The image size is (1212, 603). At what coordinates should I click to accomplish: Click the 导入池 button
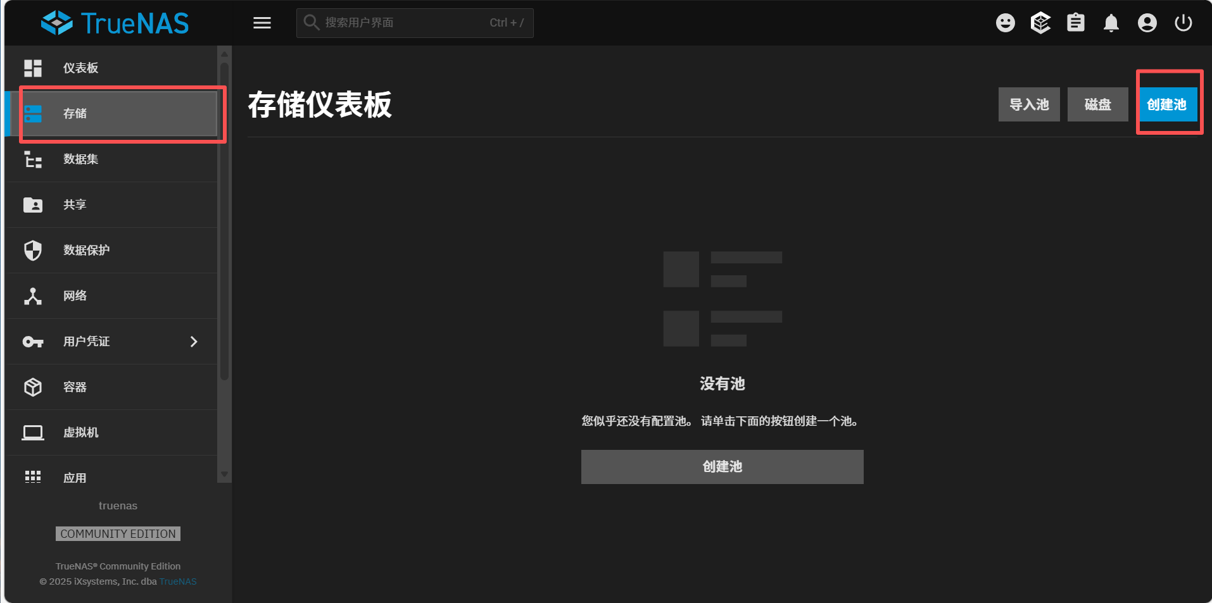(x=1028, y=104)
